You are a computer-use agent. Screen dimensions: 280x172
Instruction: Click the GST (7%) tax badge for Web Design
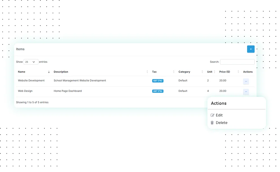point(158,91)
